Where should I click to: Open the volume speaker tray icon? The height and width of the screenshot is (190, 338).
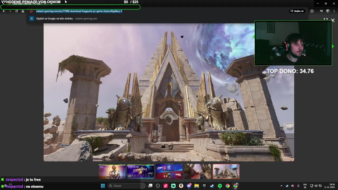316,186
